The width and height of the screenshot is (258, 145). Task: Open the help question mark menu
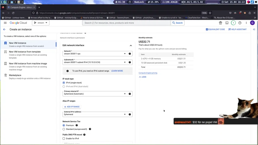pos(240,23)
